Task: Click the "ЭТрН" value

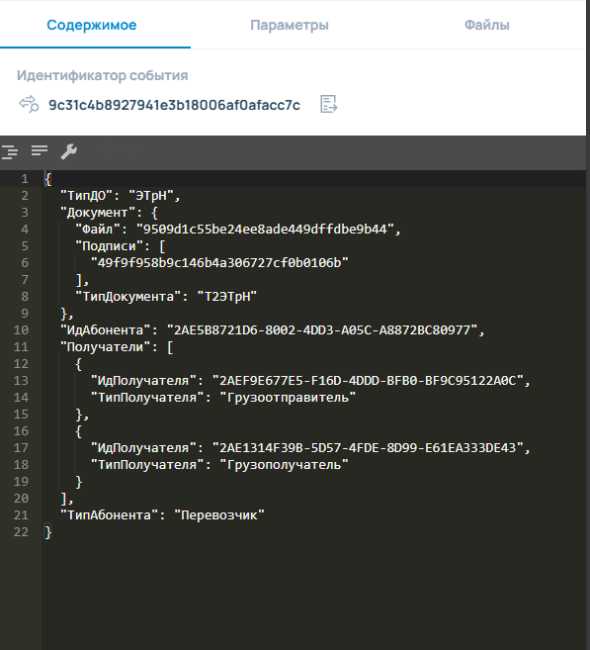Action: click(150, 195)
